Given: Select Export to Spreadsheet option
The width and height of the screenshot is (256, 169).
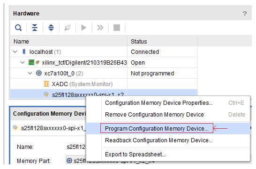Looking at the screenshot, I should 136,154.
